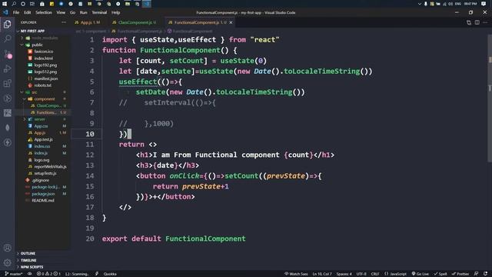Screen dimensions: 492x277
Task: Click the Prettier status bar item
Action: tap(460, 274)
